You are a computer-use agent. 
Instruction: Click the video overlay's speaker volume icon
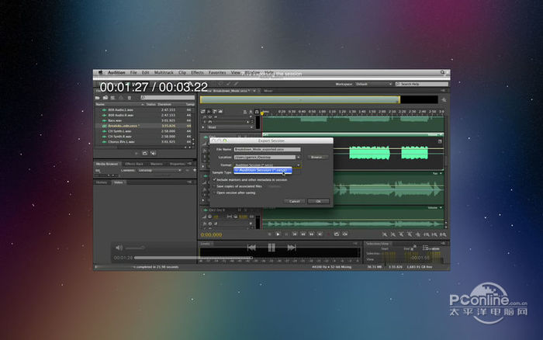119,248
